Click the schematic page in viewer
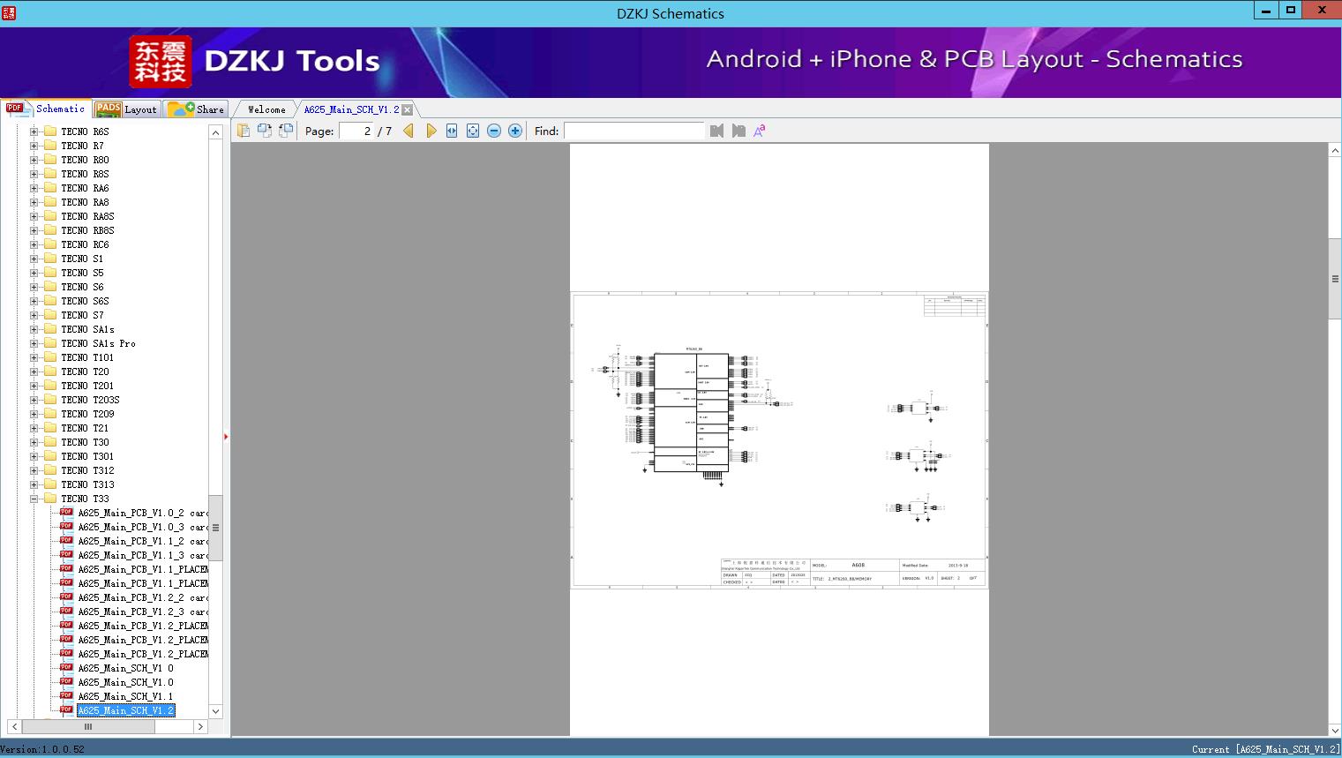 779,439
